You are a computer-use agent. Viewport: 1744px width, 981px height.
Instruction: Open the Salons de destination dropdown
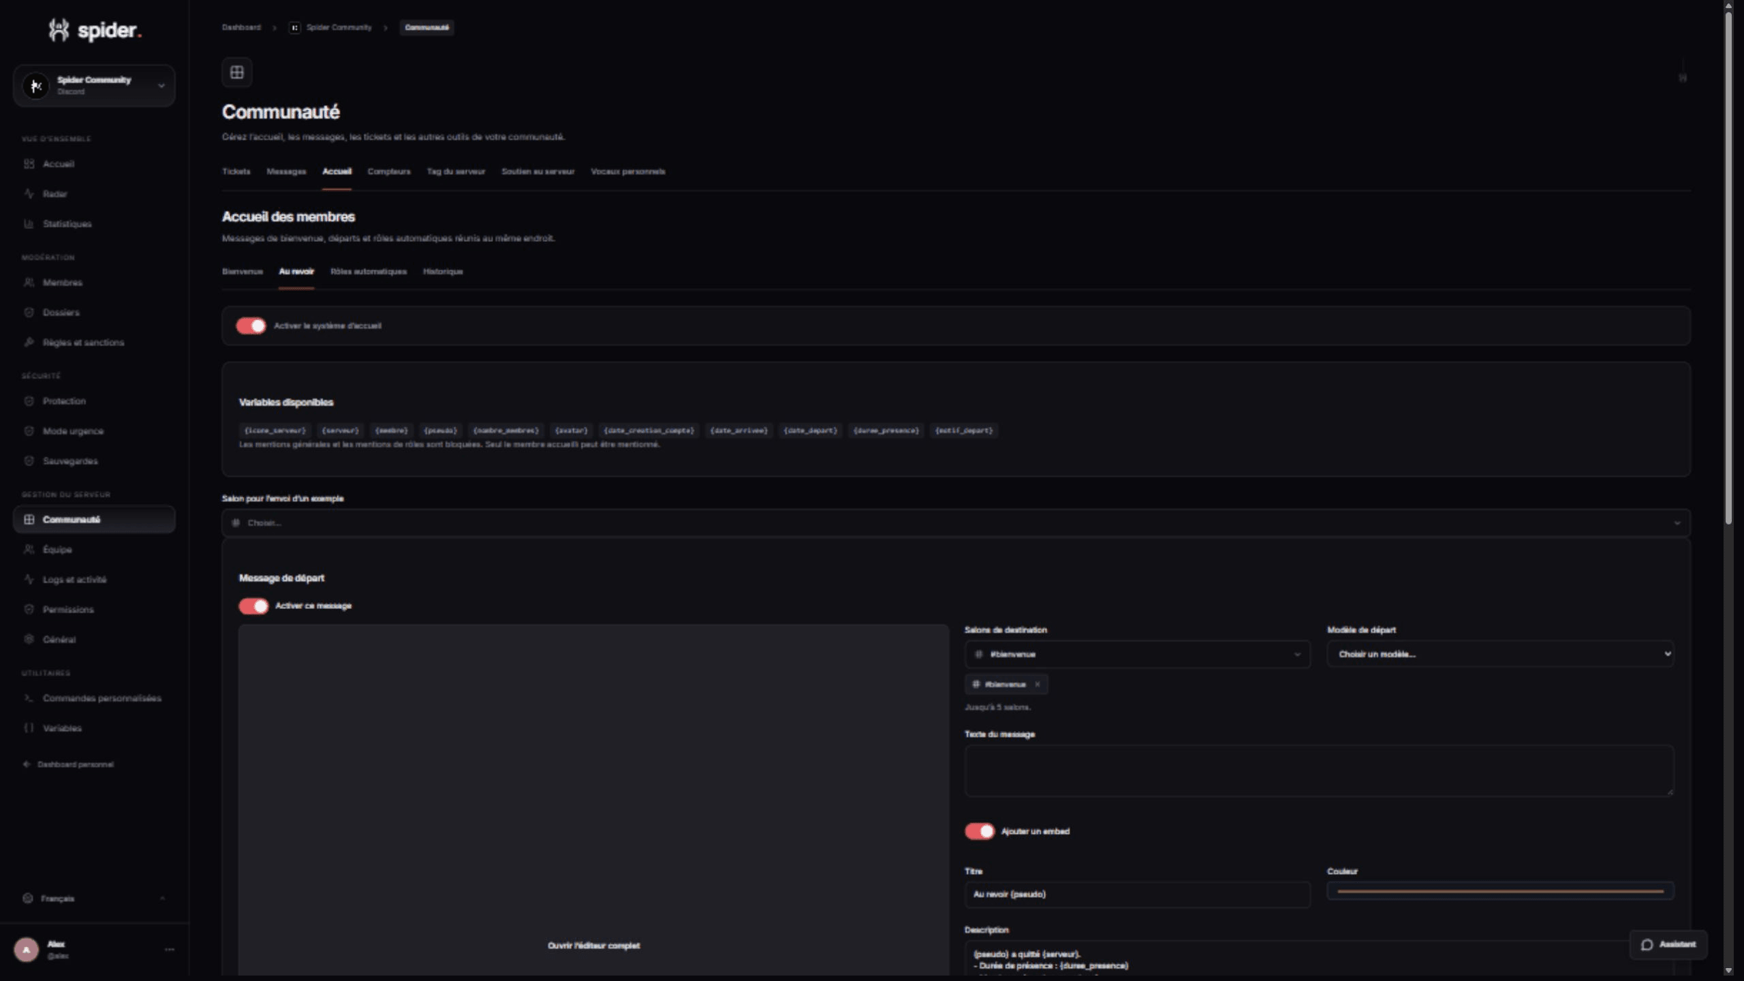(1137, 655)
